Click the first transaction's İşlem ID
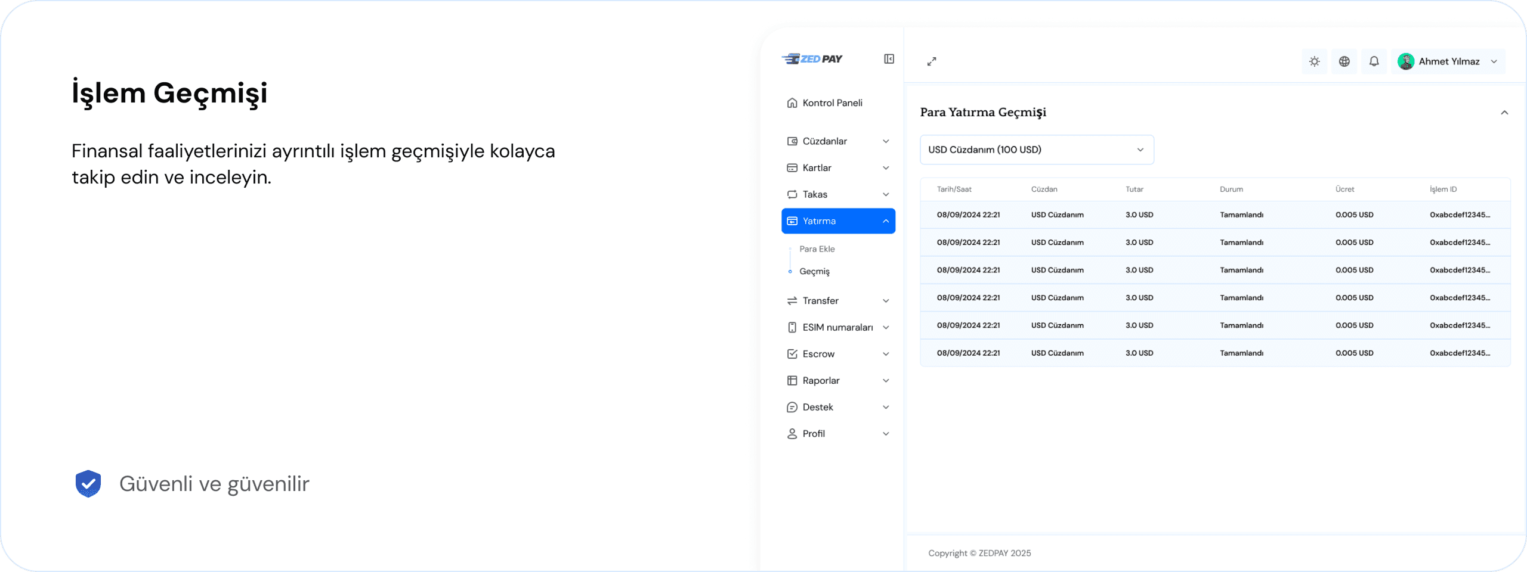 click(1459, 215)
